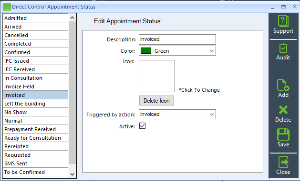Click the empty icon preview box
This screenshot has height=182, width=300.
pos(157,76)
